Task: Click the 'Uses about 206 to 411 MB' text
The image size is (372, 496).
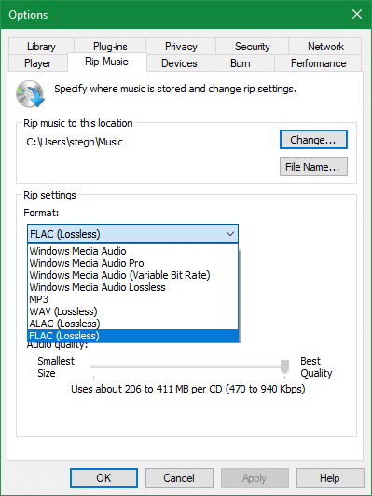Action: [188, 389]
